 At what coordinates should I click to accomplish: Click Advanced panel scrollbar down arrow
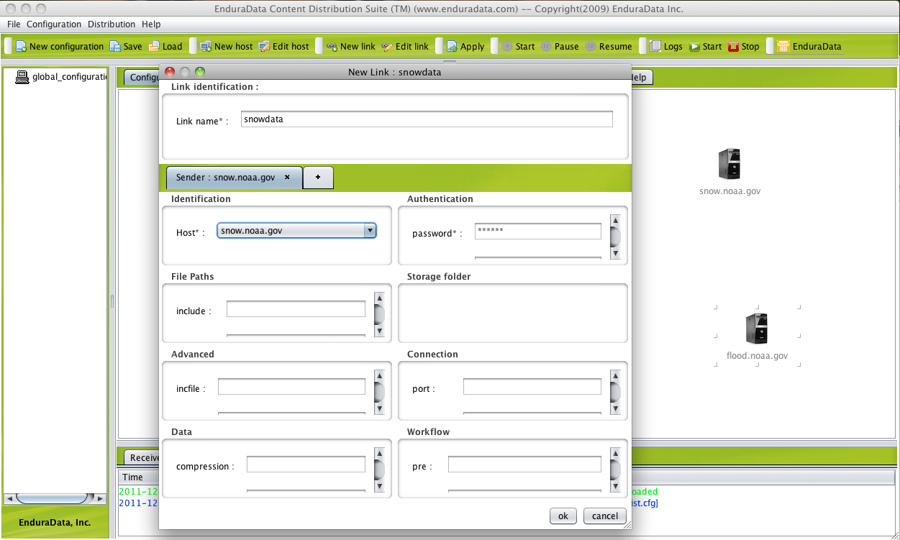(x=379, y=409)
